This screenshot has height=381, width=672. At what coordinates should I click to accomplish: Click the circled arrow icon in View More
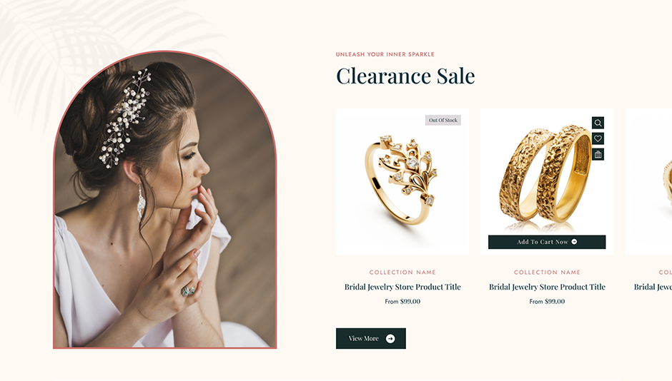pyautogui.click(x=390, y=339)
